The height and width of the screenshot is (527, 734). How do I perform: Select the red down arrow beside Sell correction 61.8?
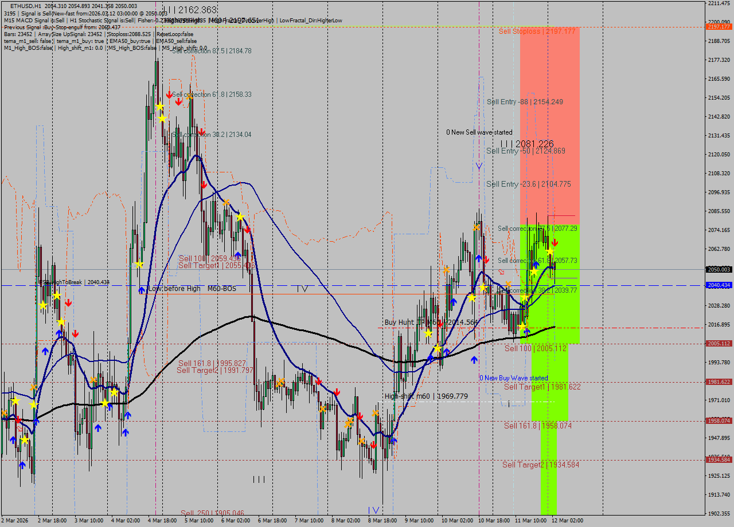coord(178,101)
